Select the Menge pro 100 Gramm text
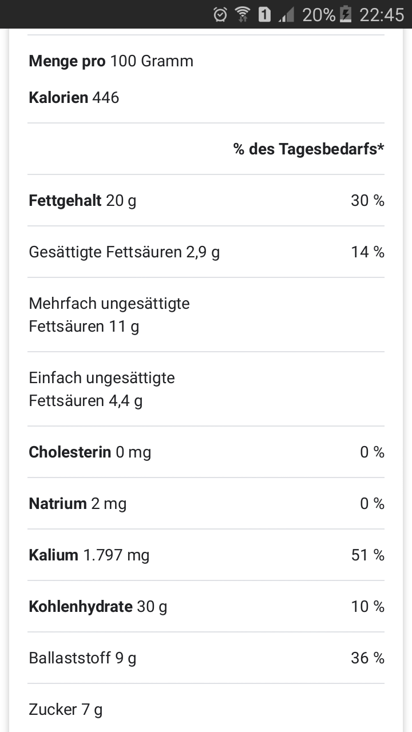The width and height of the screenshot is (412, 732). pos(111,61)
